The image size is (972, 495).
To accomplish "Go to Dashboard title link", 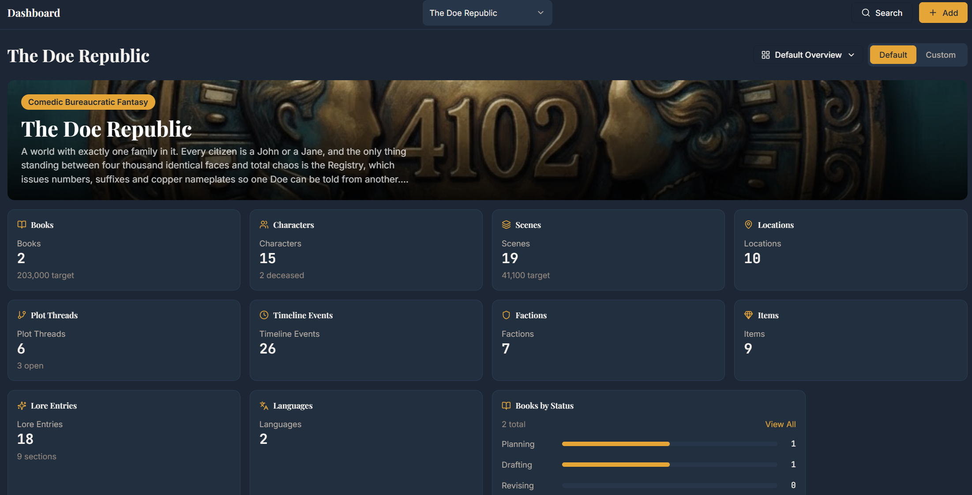I will coord(34,13).
